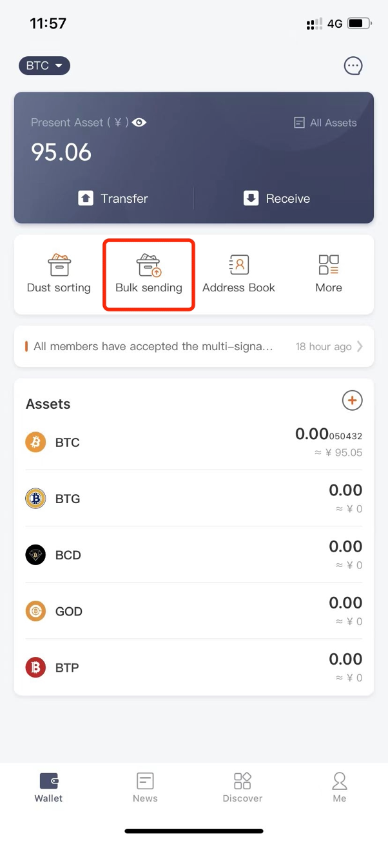Tap the add asset plus button
This screenshot has height=841, width=388.
click(x=352, y=400)
